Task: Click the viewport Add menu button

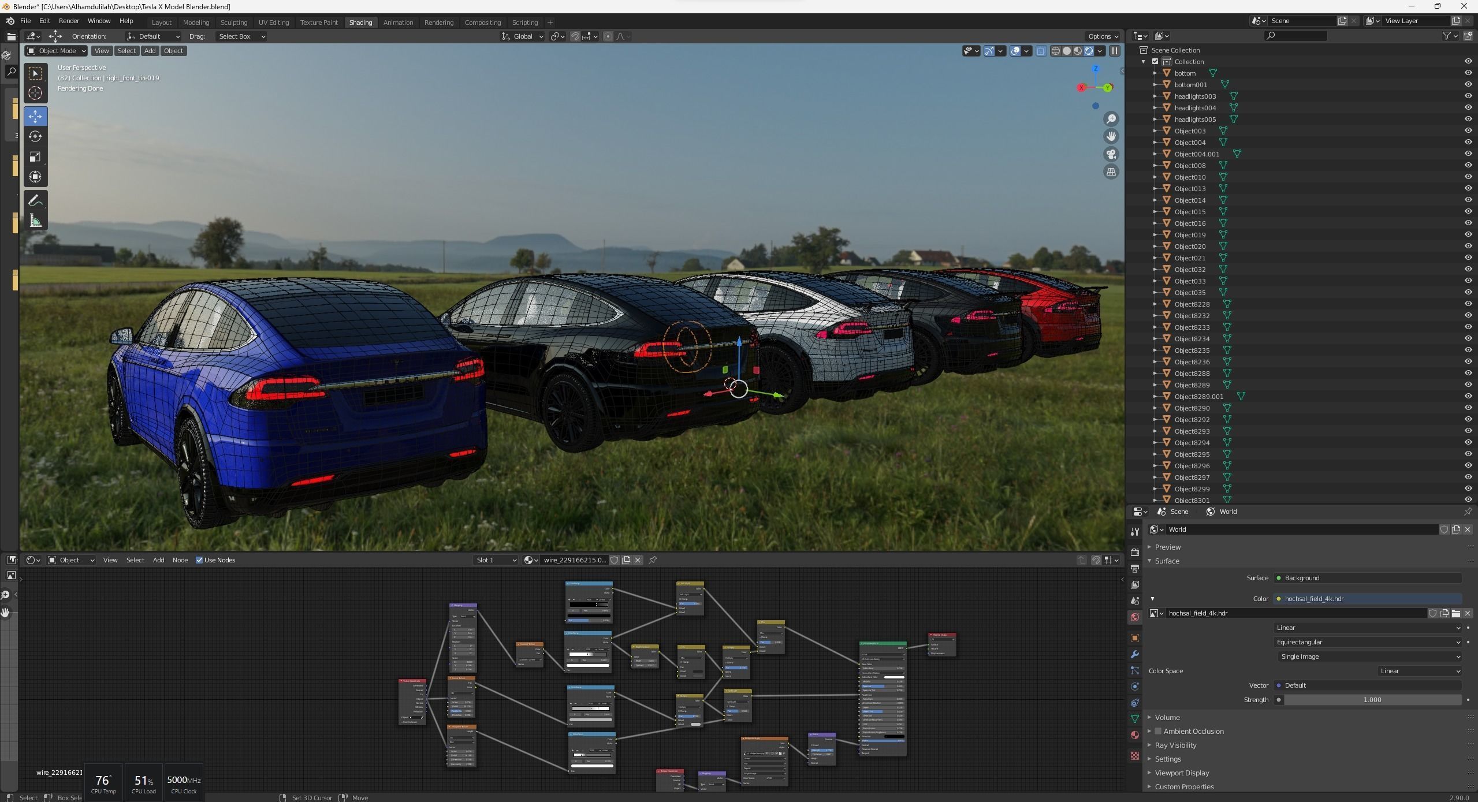Action: (150, 51)
